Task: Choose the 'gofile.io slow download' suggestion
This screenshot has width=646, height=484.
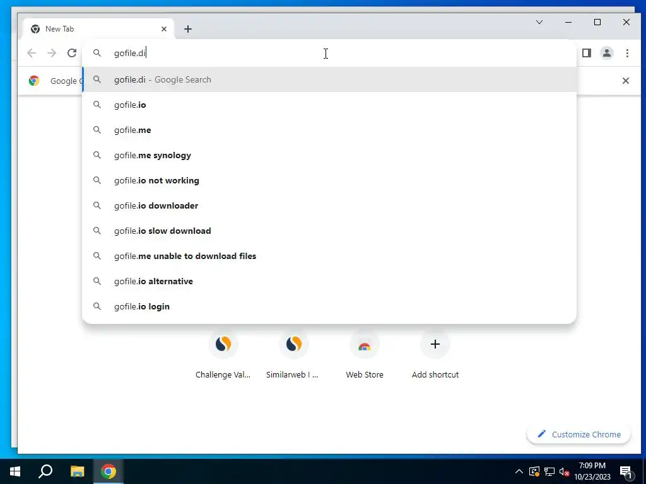Action: click(329, 231)
